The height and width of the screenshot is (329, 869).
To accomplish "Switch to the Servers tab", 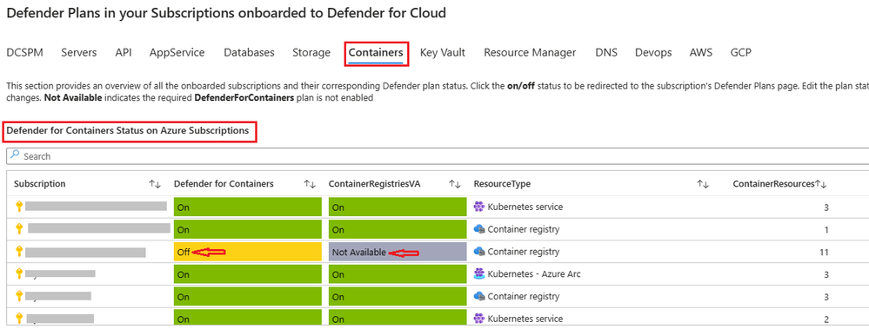I will [78, 53].
